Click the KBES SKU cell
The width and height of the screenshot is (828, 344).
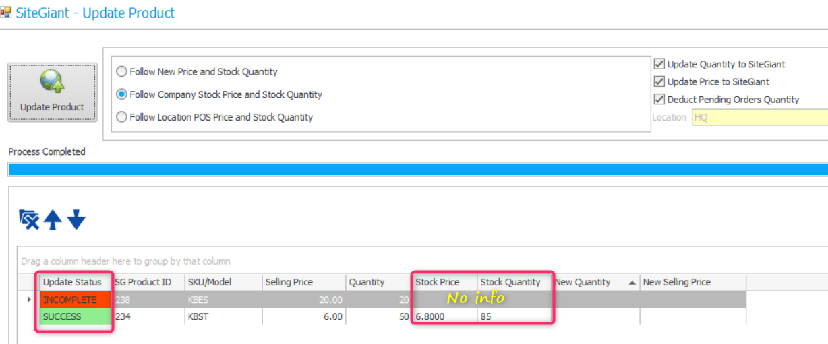223,300
